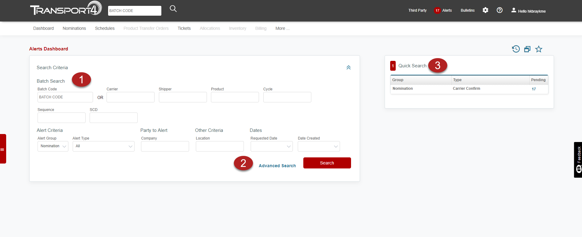The height and width of the screenshot is (237, 582).
Task: Expand the Alert Type dropdown
Action: point(103,146)
